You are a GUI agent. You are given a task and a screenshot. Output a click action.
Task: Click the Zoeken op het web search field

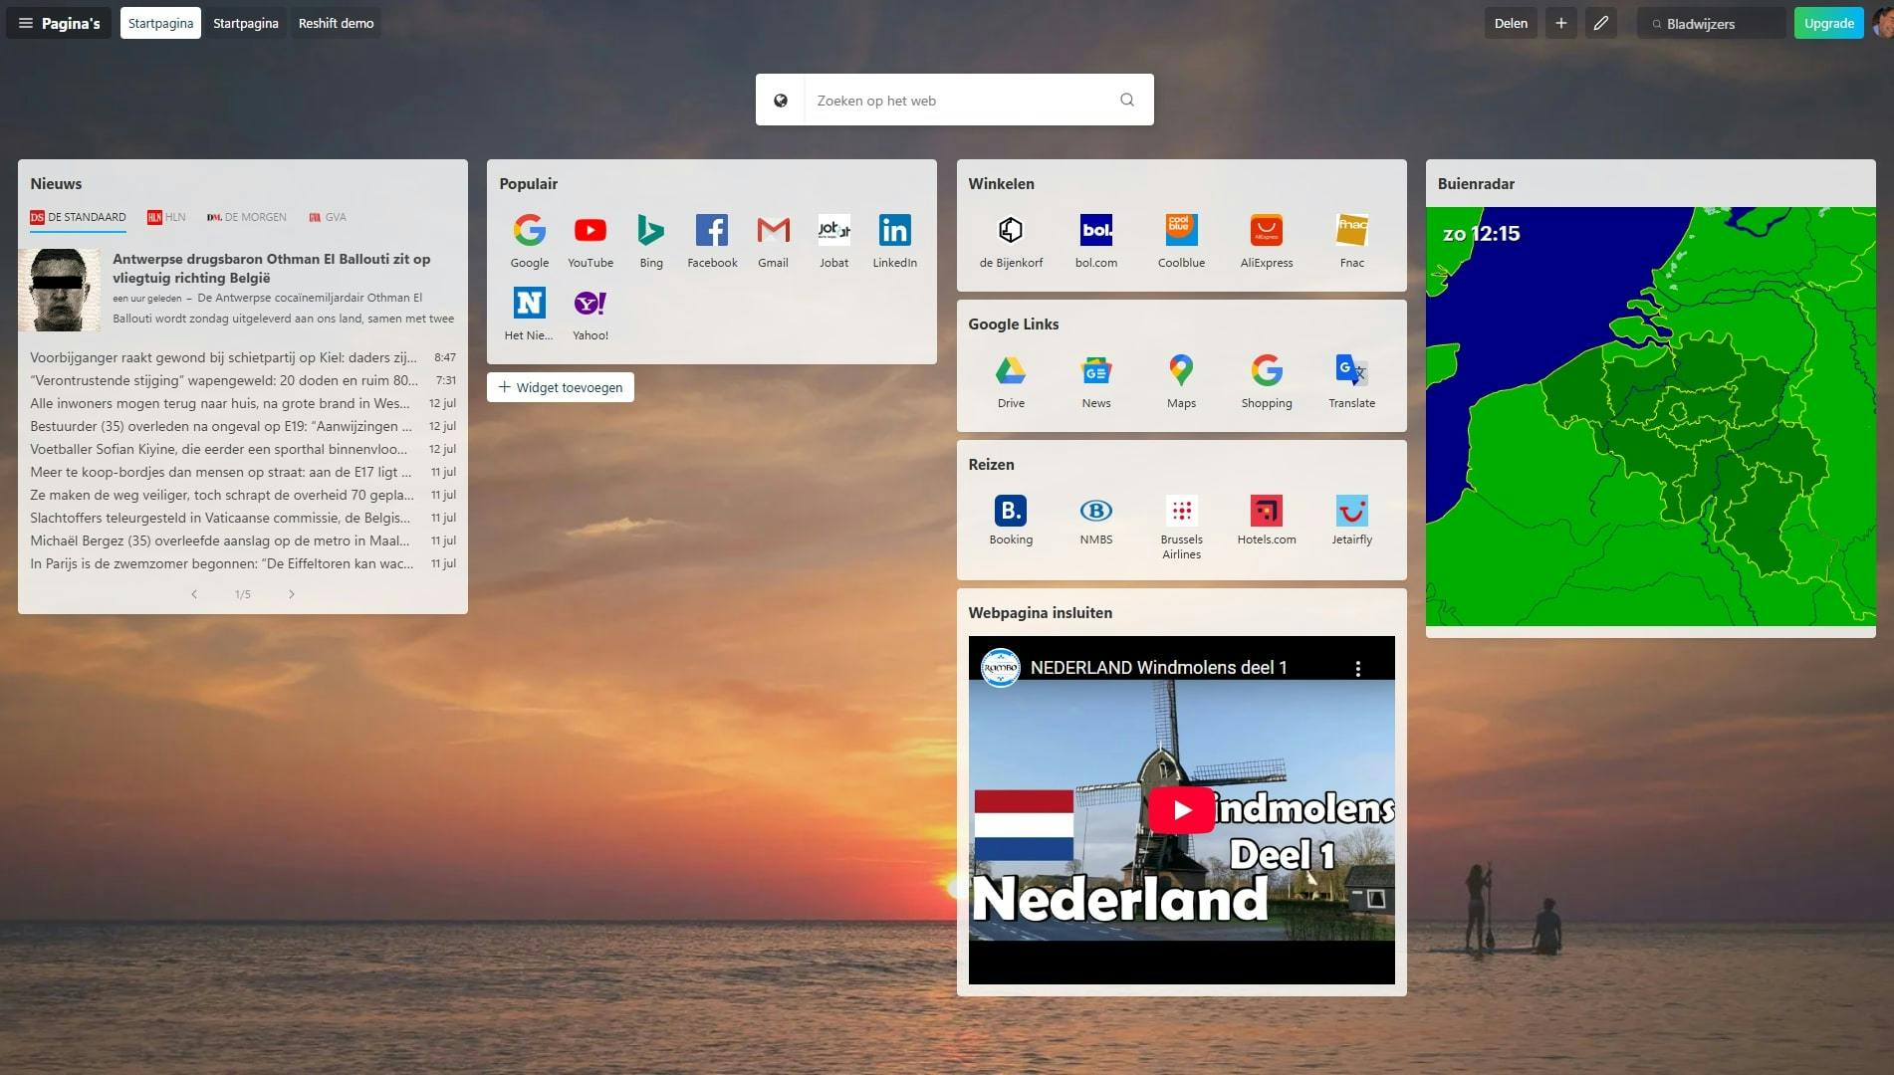[955, 100]
